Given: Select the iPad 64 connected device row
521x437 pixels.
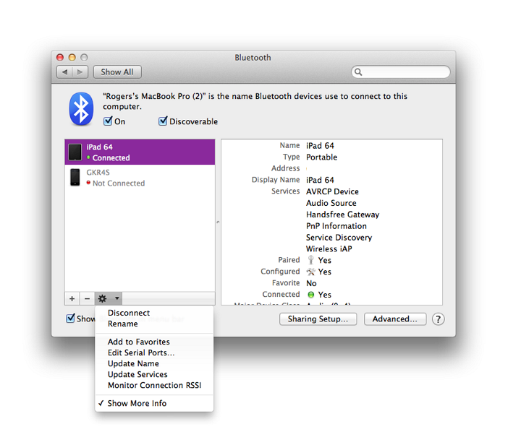Looking at the screenshot, I should pos(140,152).
